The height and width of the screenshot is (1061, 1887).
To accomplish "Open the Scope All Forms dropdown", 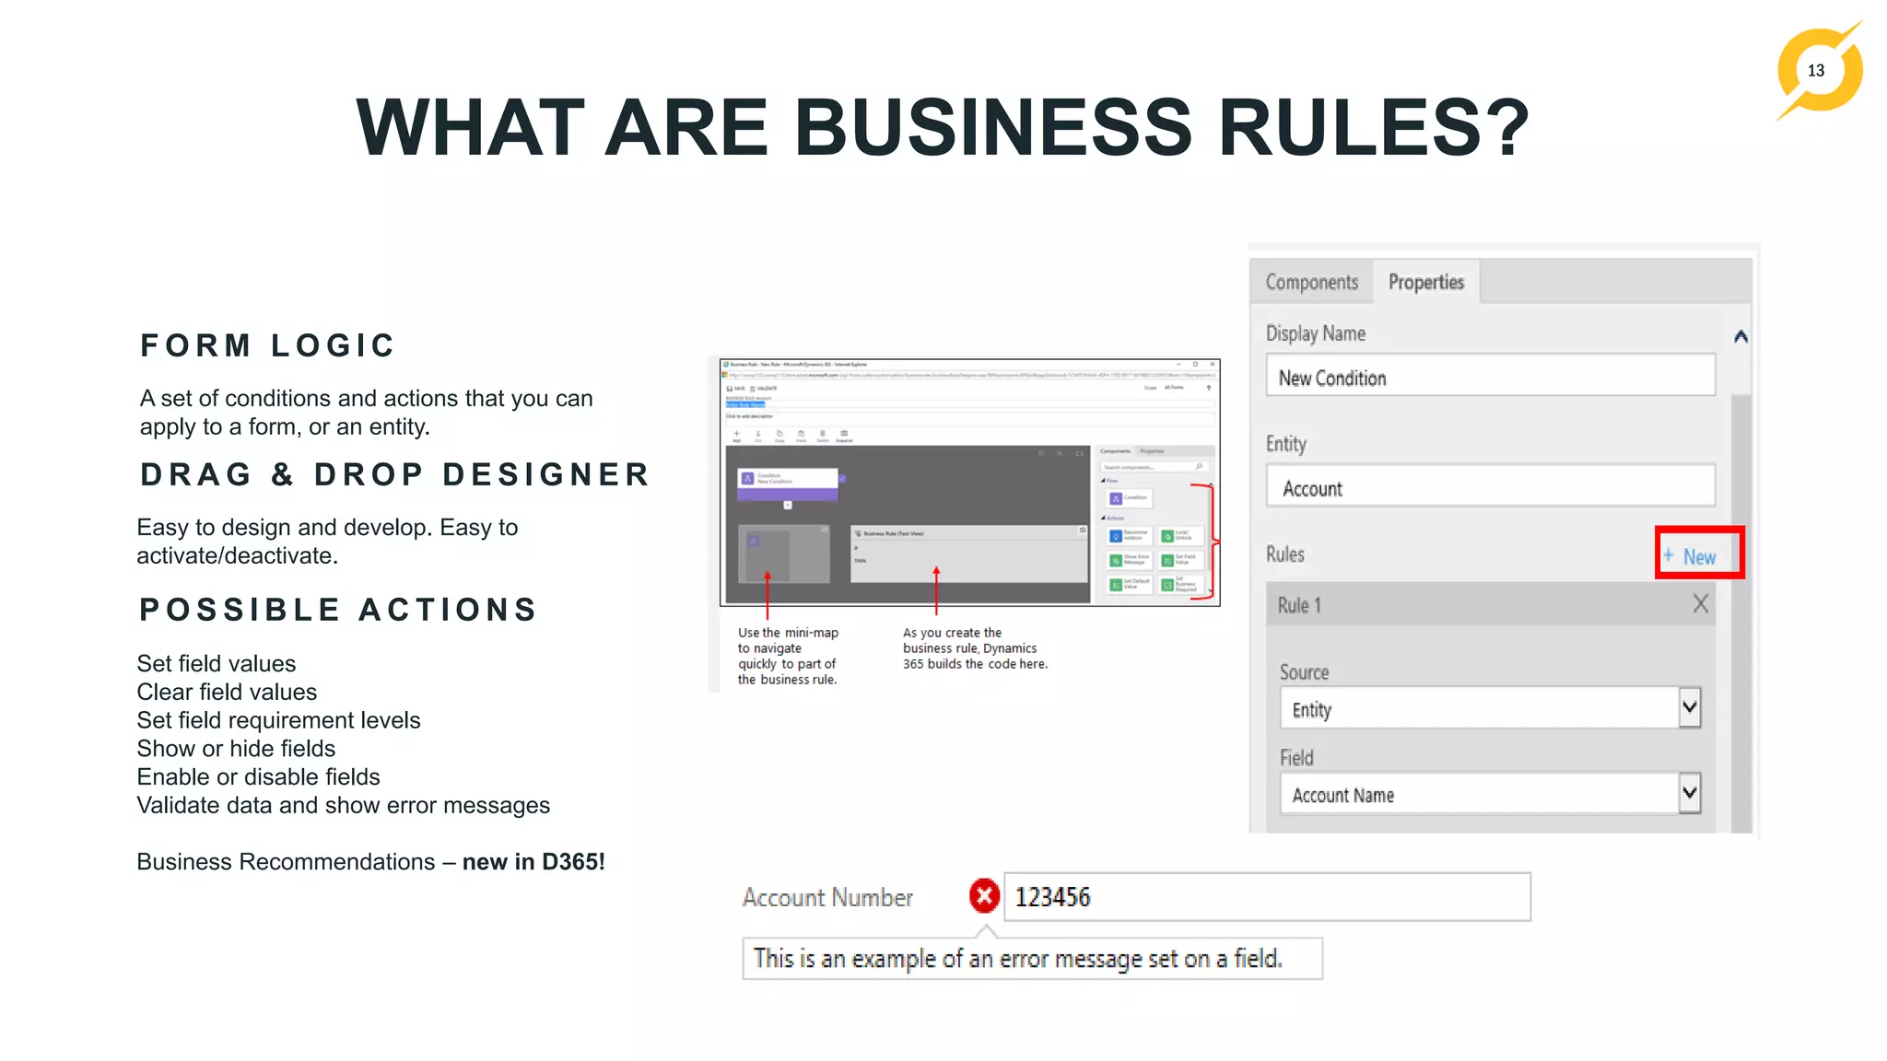I will click(x=1174, y=387).
